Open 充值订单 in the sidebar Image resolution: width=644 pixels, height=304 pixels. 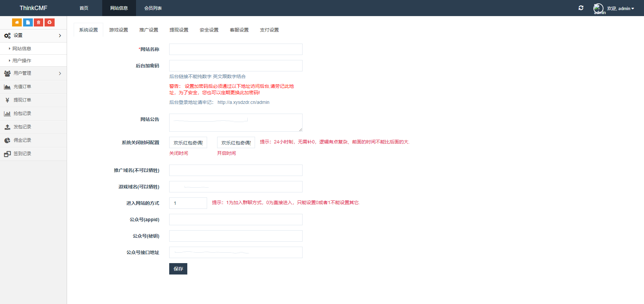(x=34, y=87)
